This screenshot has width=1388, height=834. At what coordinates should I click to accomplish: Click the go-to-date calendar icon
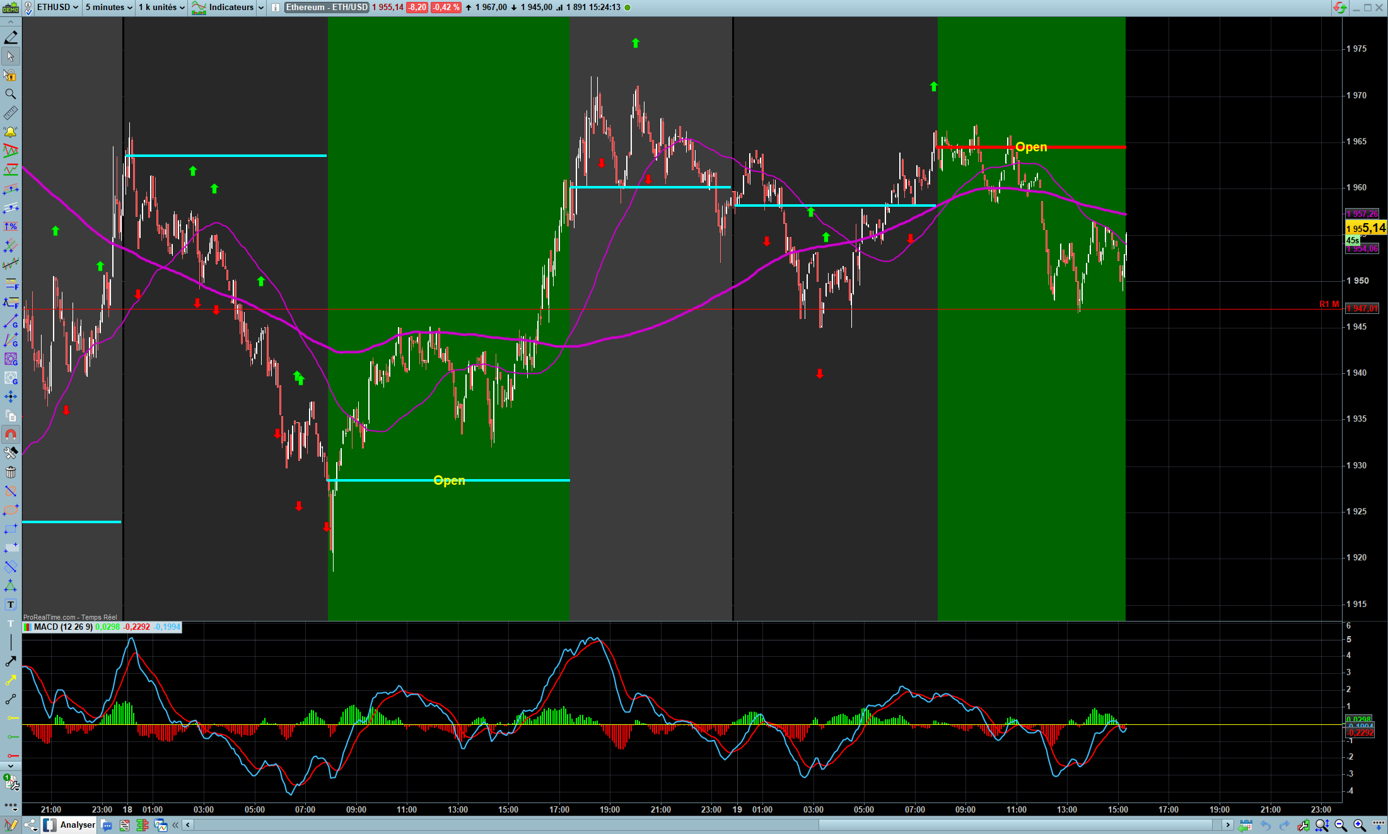1245,825
